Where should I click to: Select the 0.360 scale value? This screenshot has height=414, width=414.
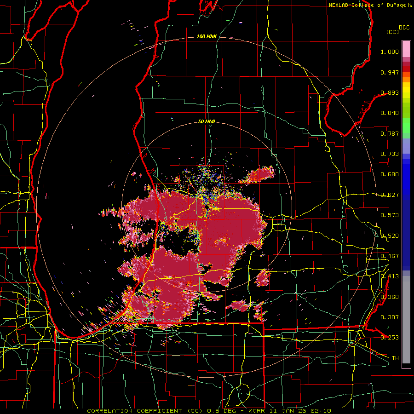[390, 297]
